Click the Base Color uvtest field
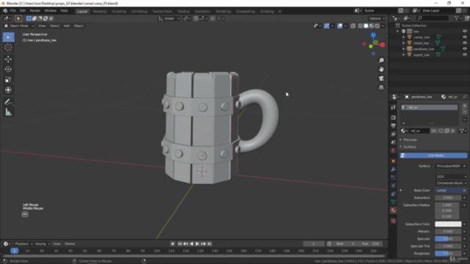Screen dimensions: 470x264 [449, 191]
